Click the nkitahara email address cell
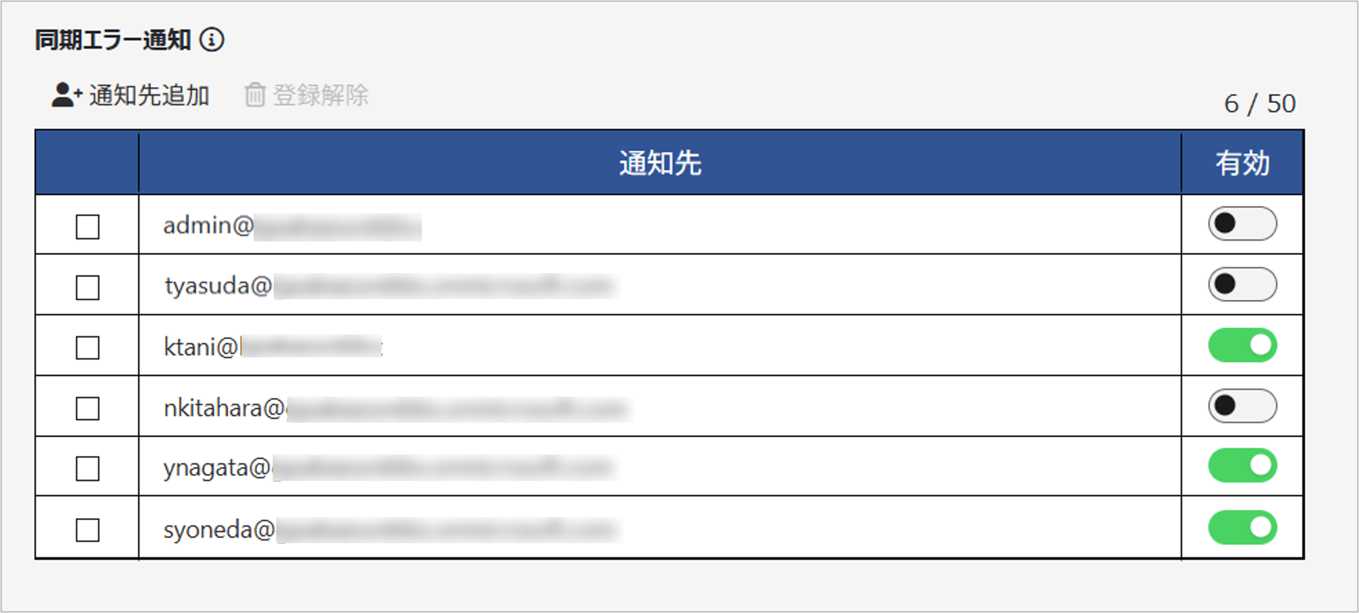Screen dimensions: 1359x613 tap(396, 408)
